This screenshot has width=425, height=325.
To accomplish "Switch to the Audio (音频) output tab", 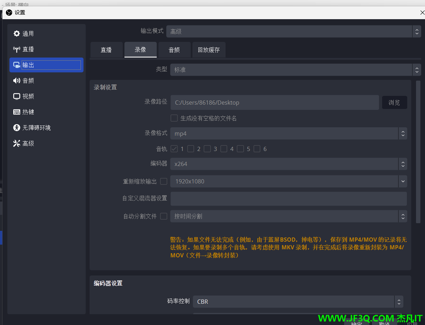I will (x=174, y=50).
